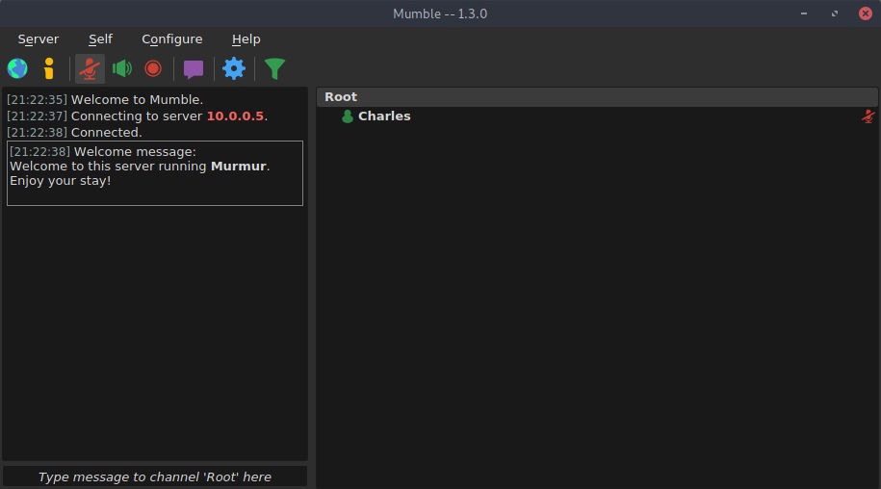Click the 'Connected.' log entry
881x489 pixels.
coord(75,133)
